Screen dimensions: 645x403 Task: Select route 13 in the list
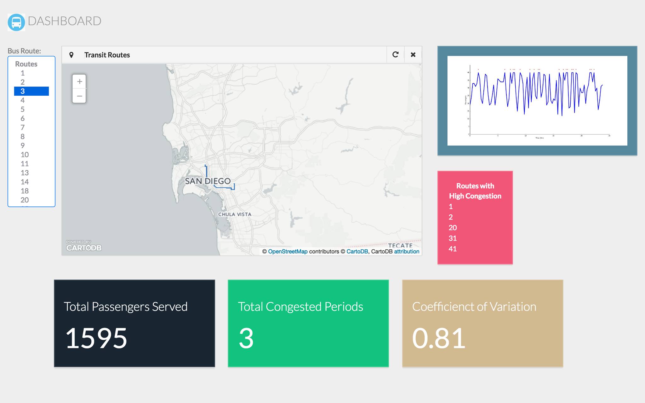pyautogui.click(x=25, y=173)
